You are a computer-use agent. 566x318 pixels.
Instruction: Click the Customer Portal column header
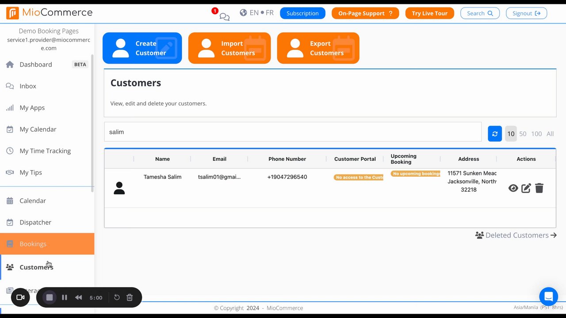tap(355, 159)
